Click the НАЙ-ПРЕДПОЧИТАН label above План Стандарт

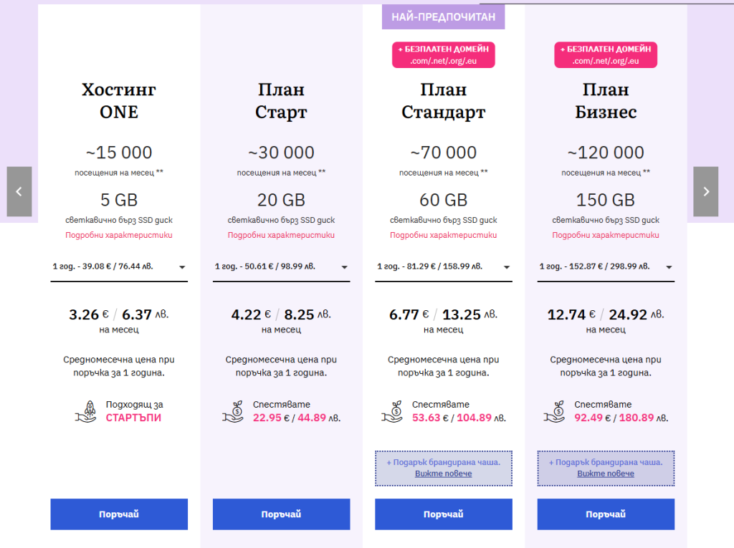443,17
